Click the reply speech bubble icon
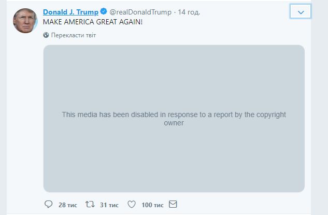 click(x=49, y=205)
